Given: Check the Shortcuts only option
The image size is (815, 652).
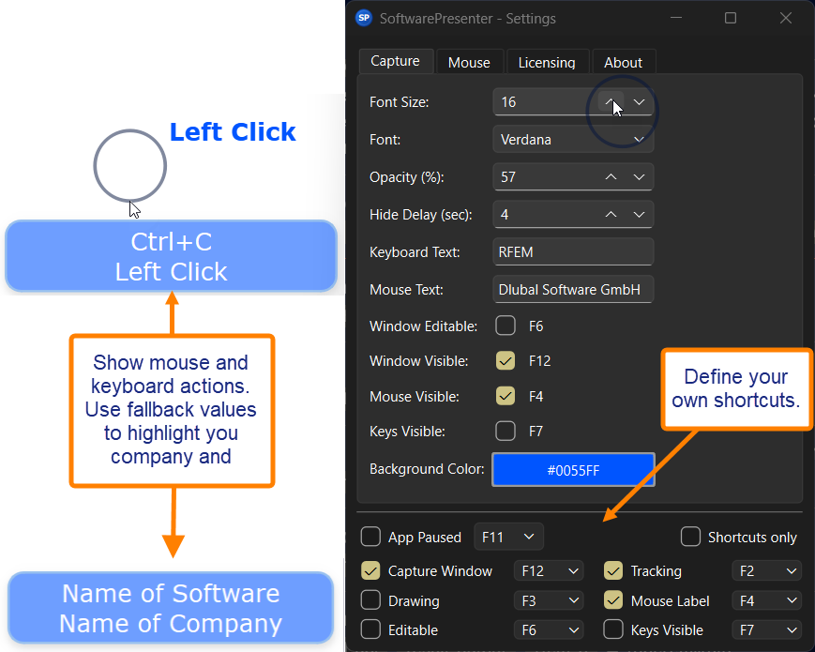Looking at the screenshot, I should click(690, 537).
